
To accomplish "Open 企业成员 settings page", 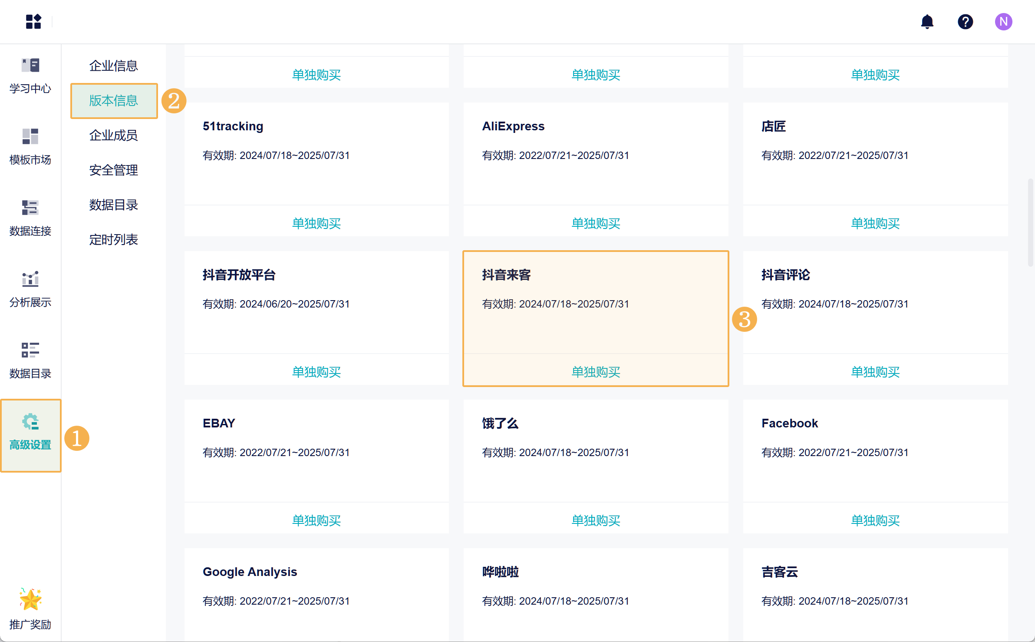I will click(x=113, y=135).
